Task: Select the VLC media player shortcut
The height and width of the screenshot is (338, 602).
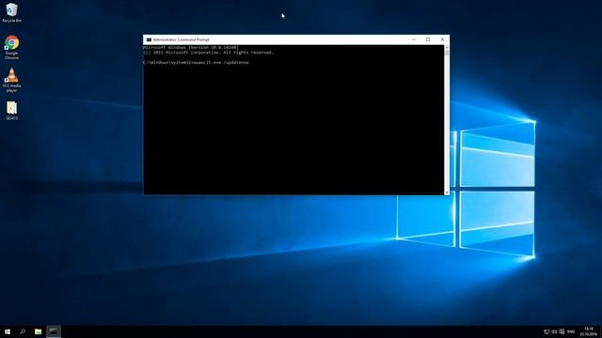Action: (12, 80)
